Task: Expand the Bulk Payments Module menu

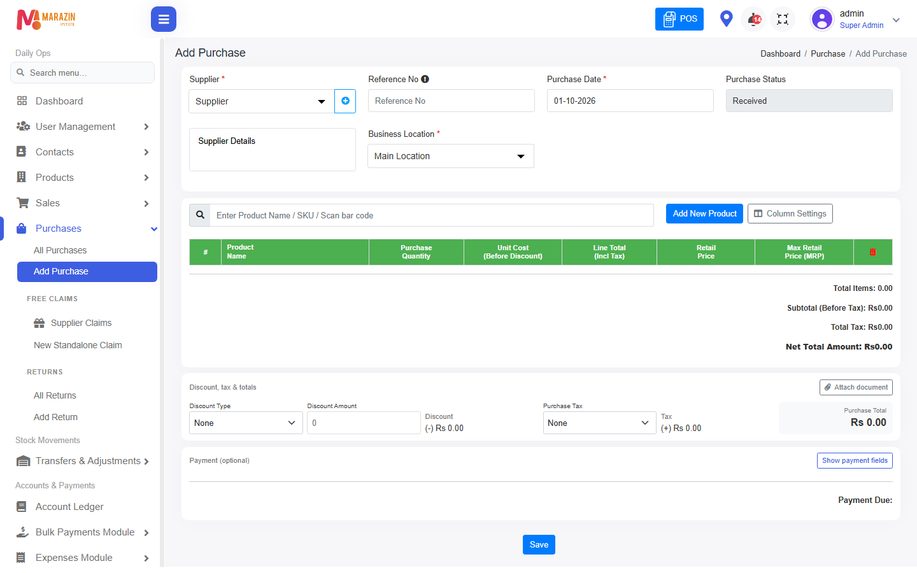Action: 83,532
